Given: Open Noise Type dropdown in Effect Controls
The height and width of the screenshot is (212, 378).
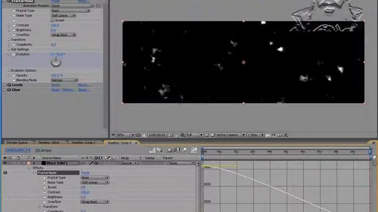Looking at the screenshot, I should [x=63, y=16].
